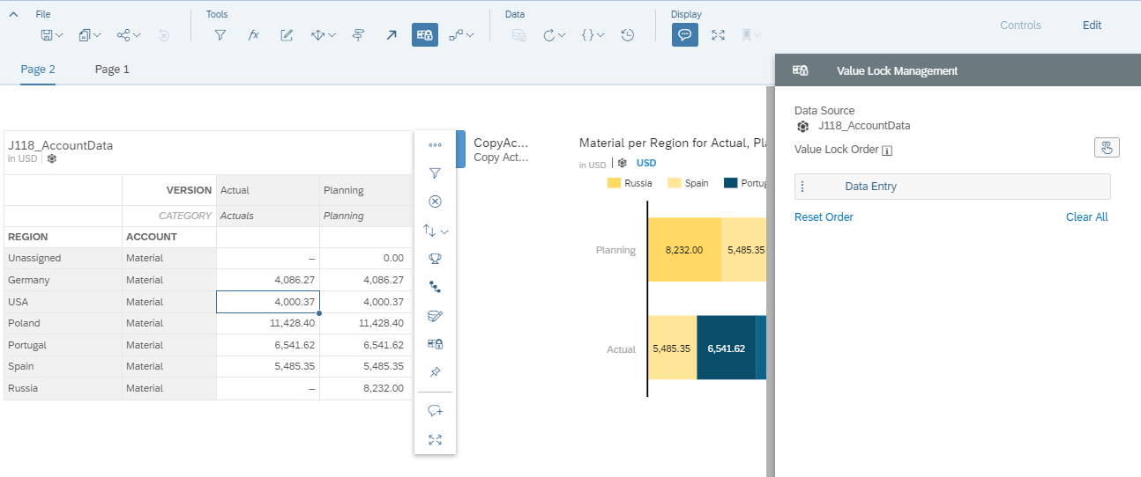Viewport: 1141px width, 477px height.
Task: Click the ACCOUNT dimension header
Action: [169, 237]
